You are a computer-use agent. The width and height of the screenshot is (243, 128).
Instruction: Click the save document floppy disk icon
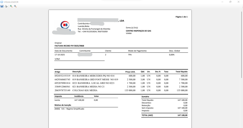[2, 6]
